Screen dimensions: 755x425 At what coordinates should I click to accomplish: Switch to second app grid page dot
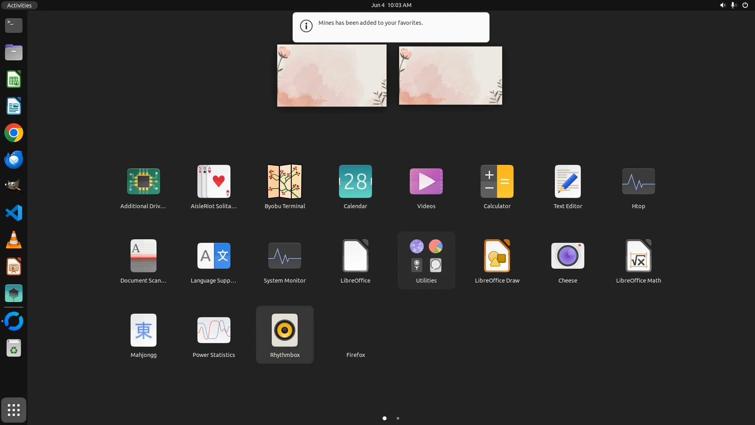point(398,418)
